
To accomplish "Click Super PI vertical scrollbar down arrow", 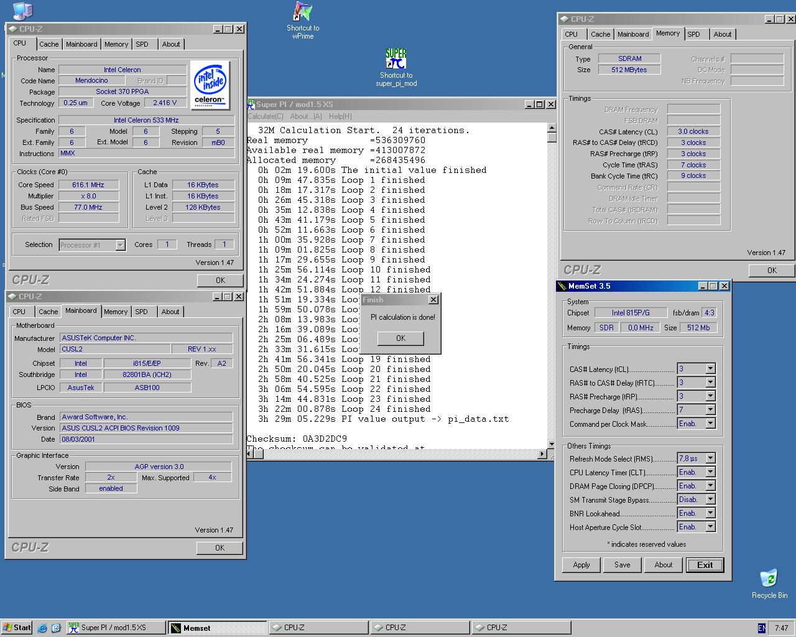I will coord(551,444).
